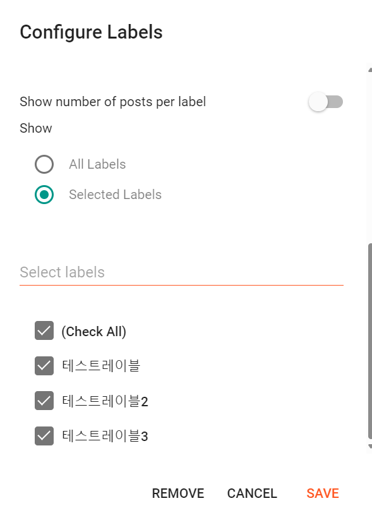Click the REMOVE button
This screenshot has height=520, width=372.
pyautogui.click(x=178, y=493)
